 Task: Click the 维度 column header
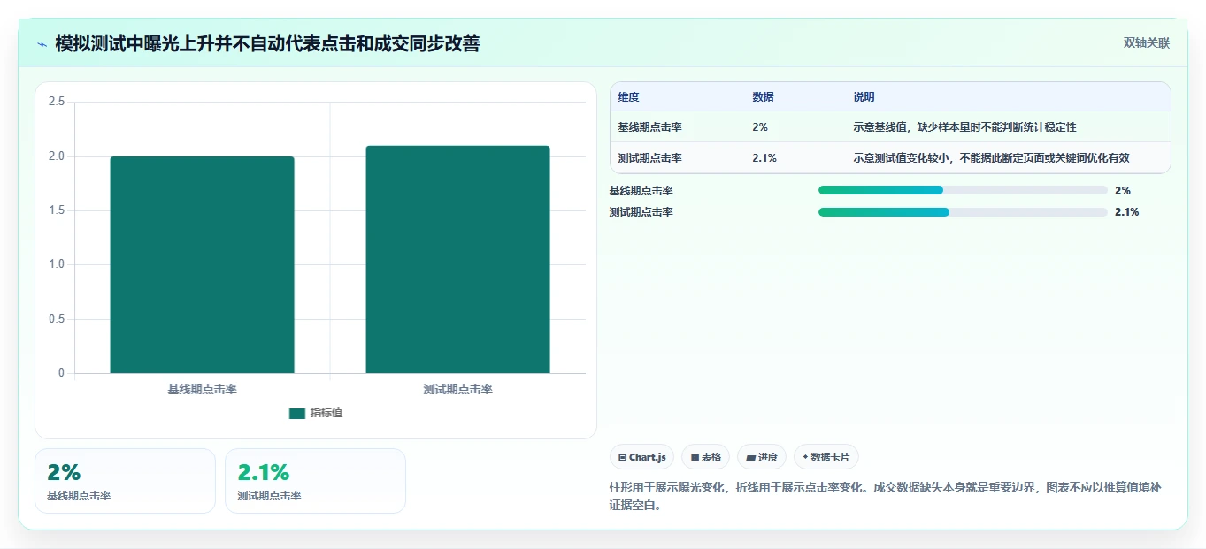point(629,97)
